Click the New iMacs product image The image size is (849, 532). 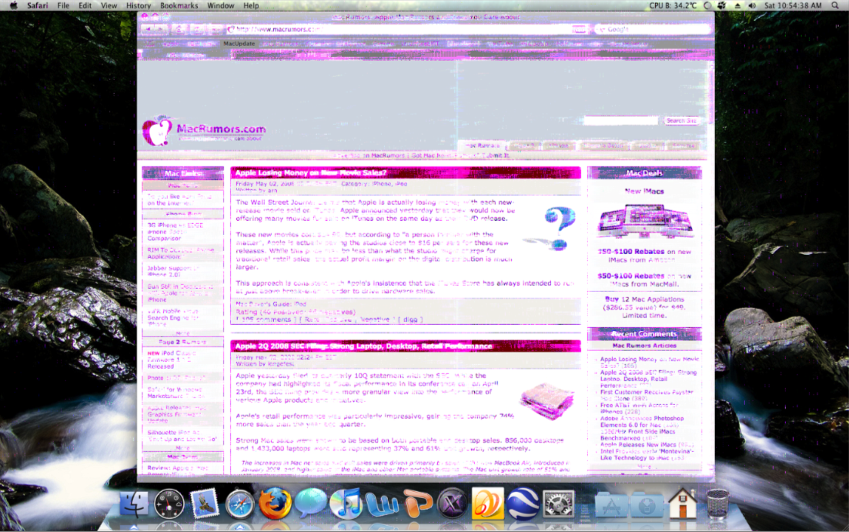[x=645, y=221]
